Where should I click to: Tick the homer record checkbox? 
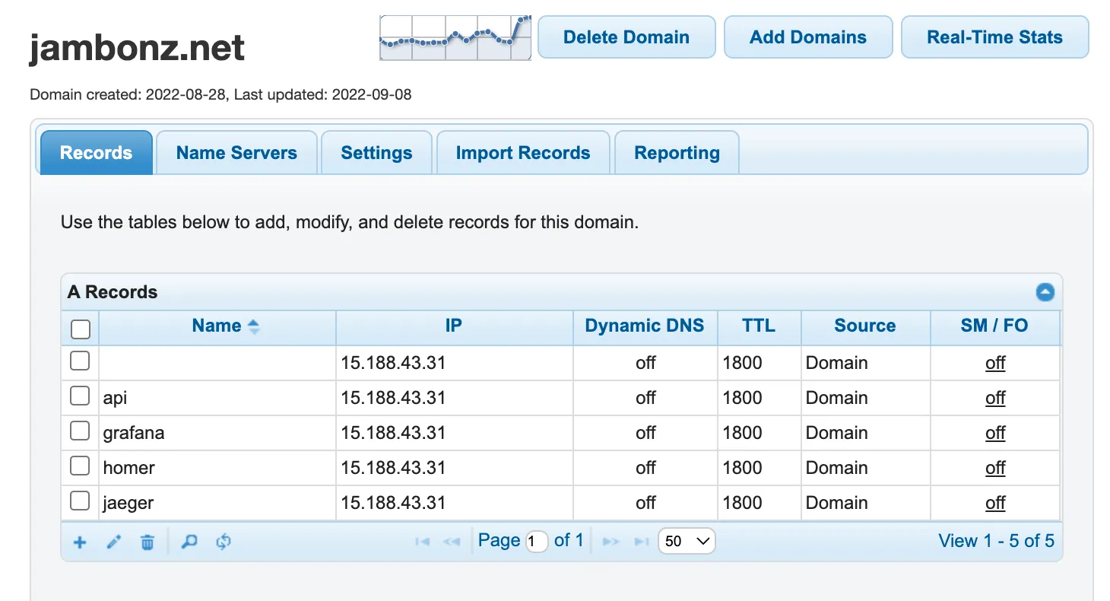[80, 466]
